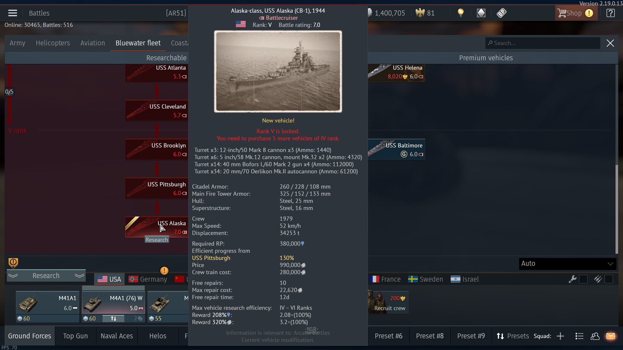Click the yellow warning shield icon
This screenshot has height=350, width=623.
(x=13, y=263)
